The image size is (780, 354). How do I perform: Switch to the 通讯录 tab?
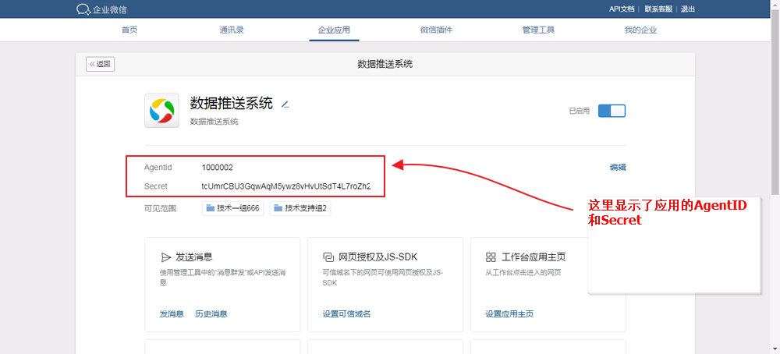232,30
